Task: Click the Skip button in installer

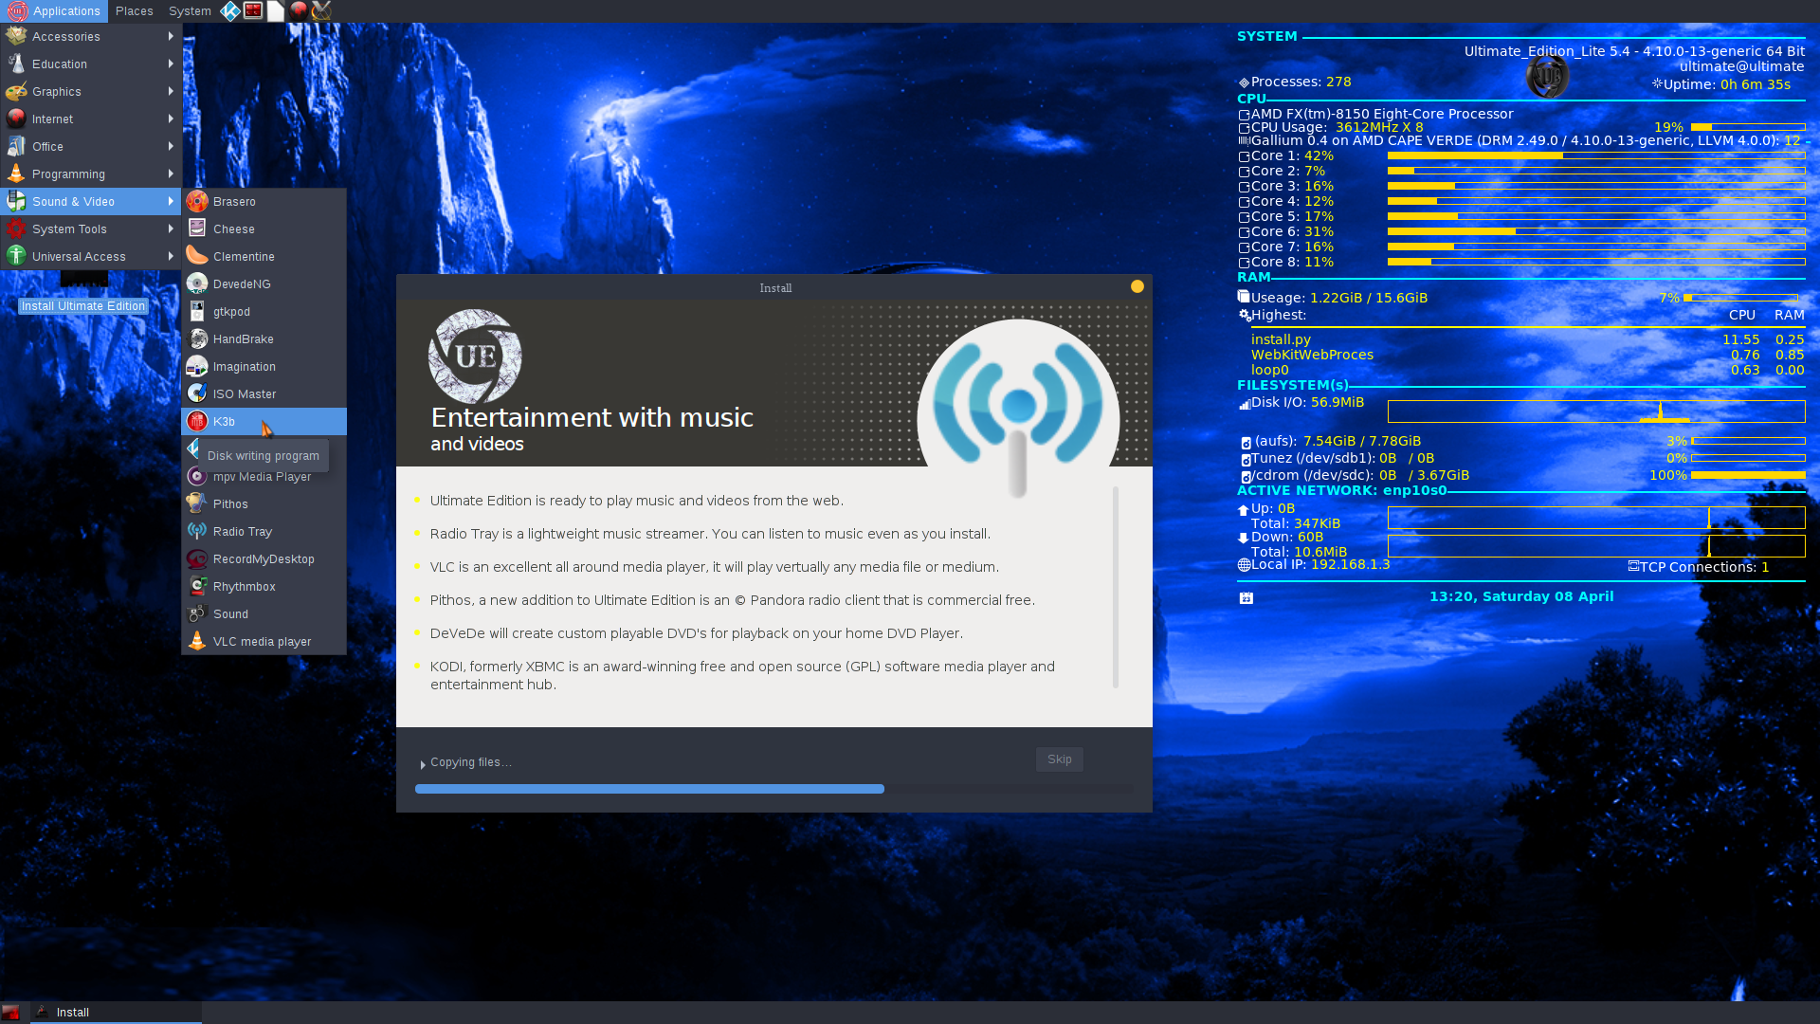Action: pyautogui.click(x=1059, y=759)
